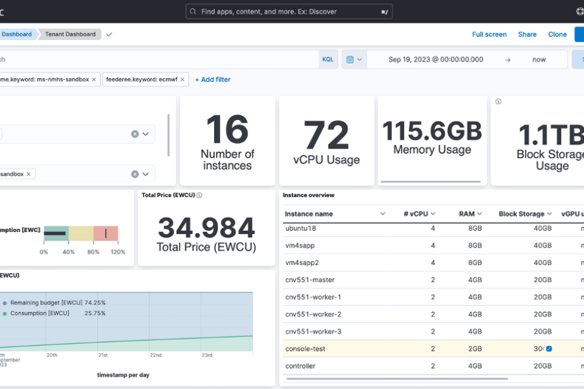Viewport: 584px width, 389px height.
Task: Expand the sandbox control dropdown
Action: coord(145,174)
